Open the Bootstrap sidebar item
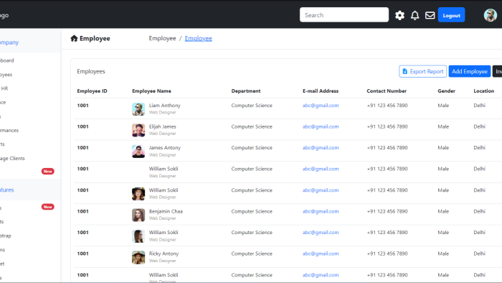502x283 pixels. 6,236
